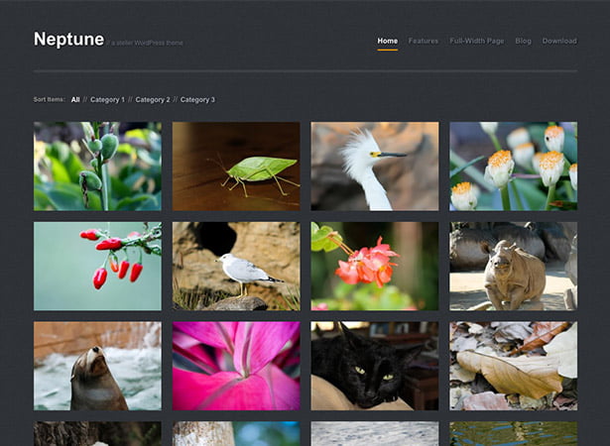
Task: Navigate to the Blog page
Action: pos(523,41)
